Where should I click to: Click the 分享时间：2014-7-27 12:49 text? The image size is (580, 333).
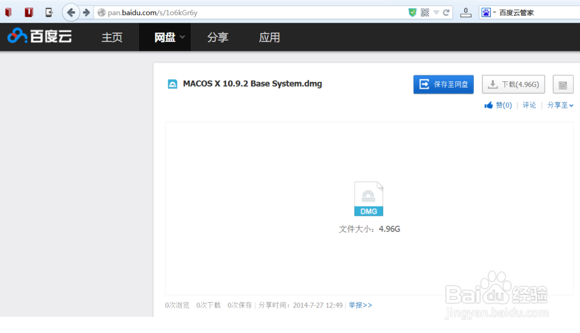pos(300,305)
